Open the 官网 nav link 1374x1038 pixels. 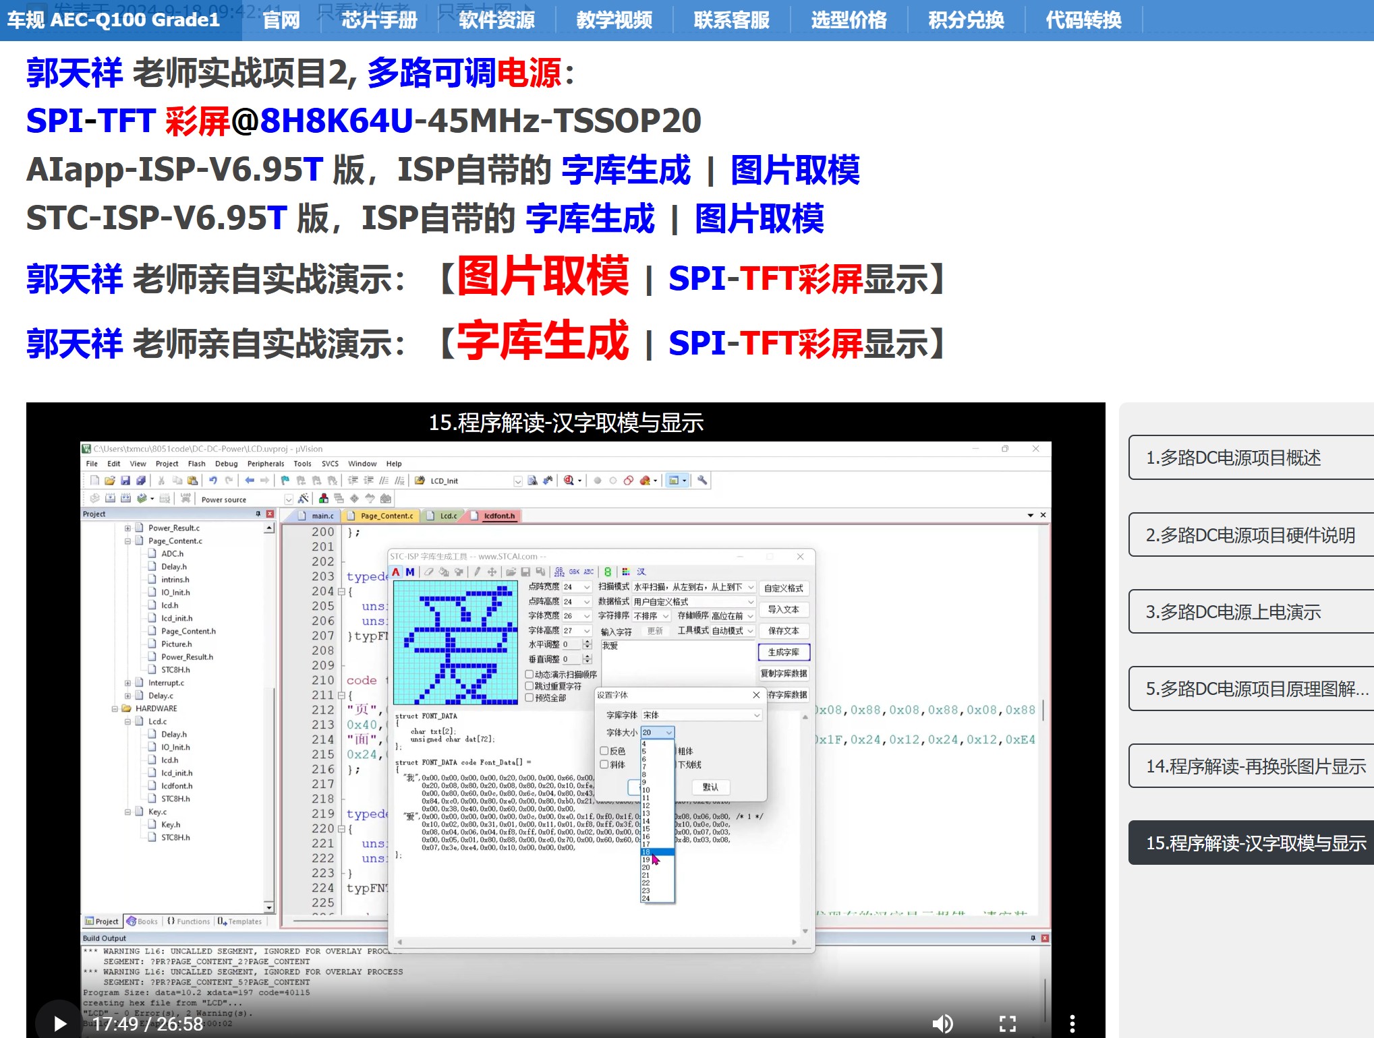(x=281, y=20)
